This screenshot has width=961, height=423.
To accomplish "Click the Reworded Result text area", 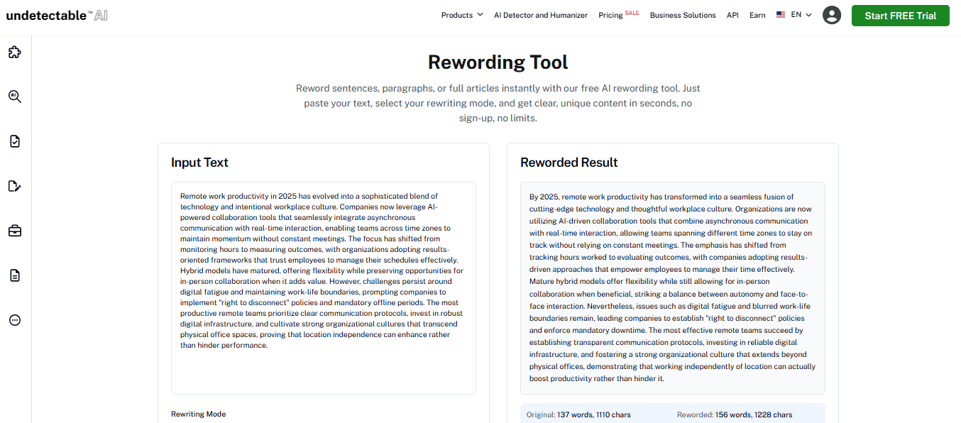I will tap(672, 287).
